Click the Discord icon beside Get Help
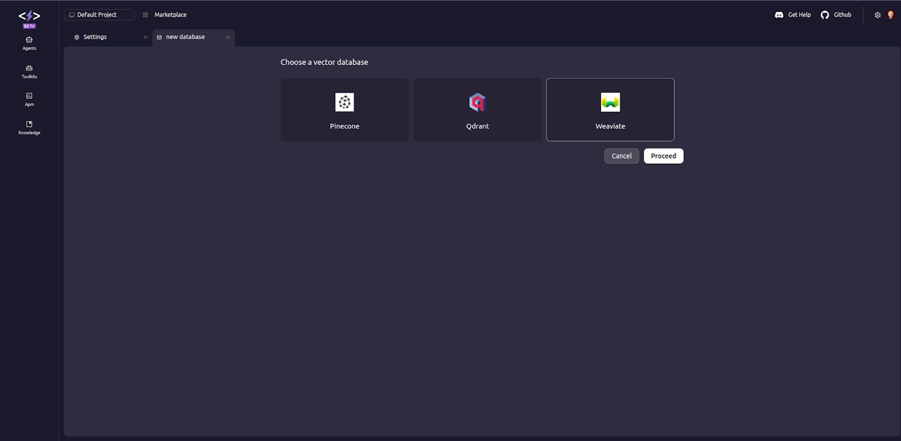The image size is (901, 441). point(779,15)
